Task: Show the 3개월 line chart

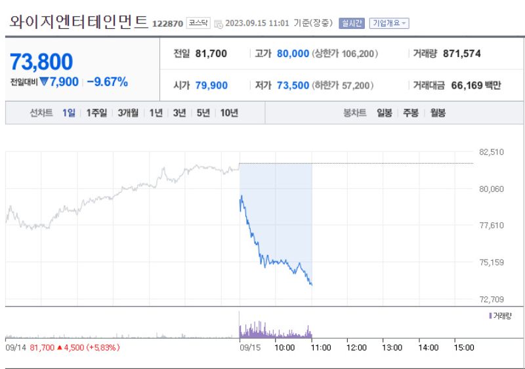Action: pos(128,113)
